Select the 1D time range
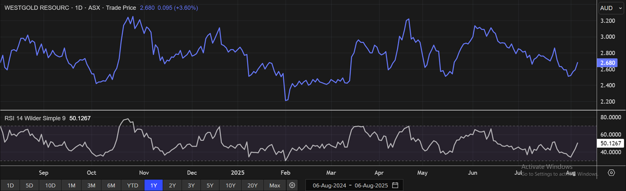Viewport: 626px width, 191px height. 10,185
